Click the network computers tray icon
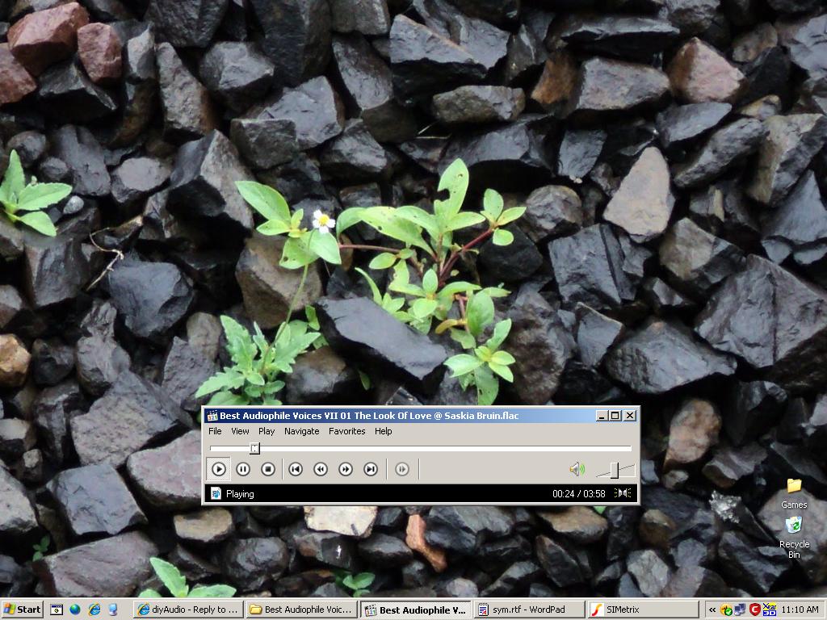 click(x=740, y=610)
